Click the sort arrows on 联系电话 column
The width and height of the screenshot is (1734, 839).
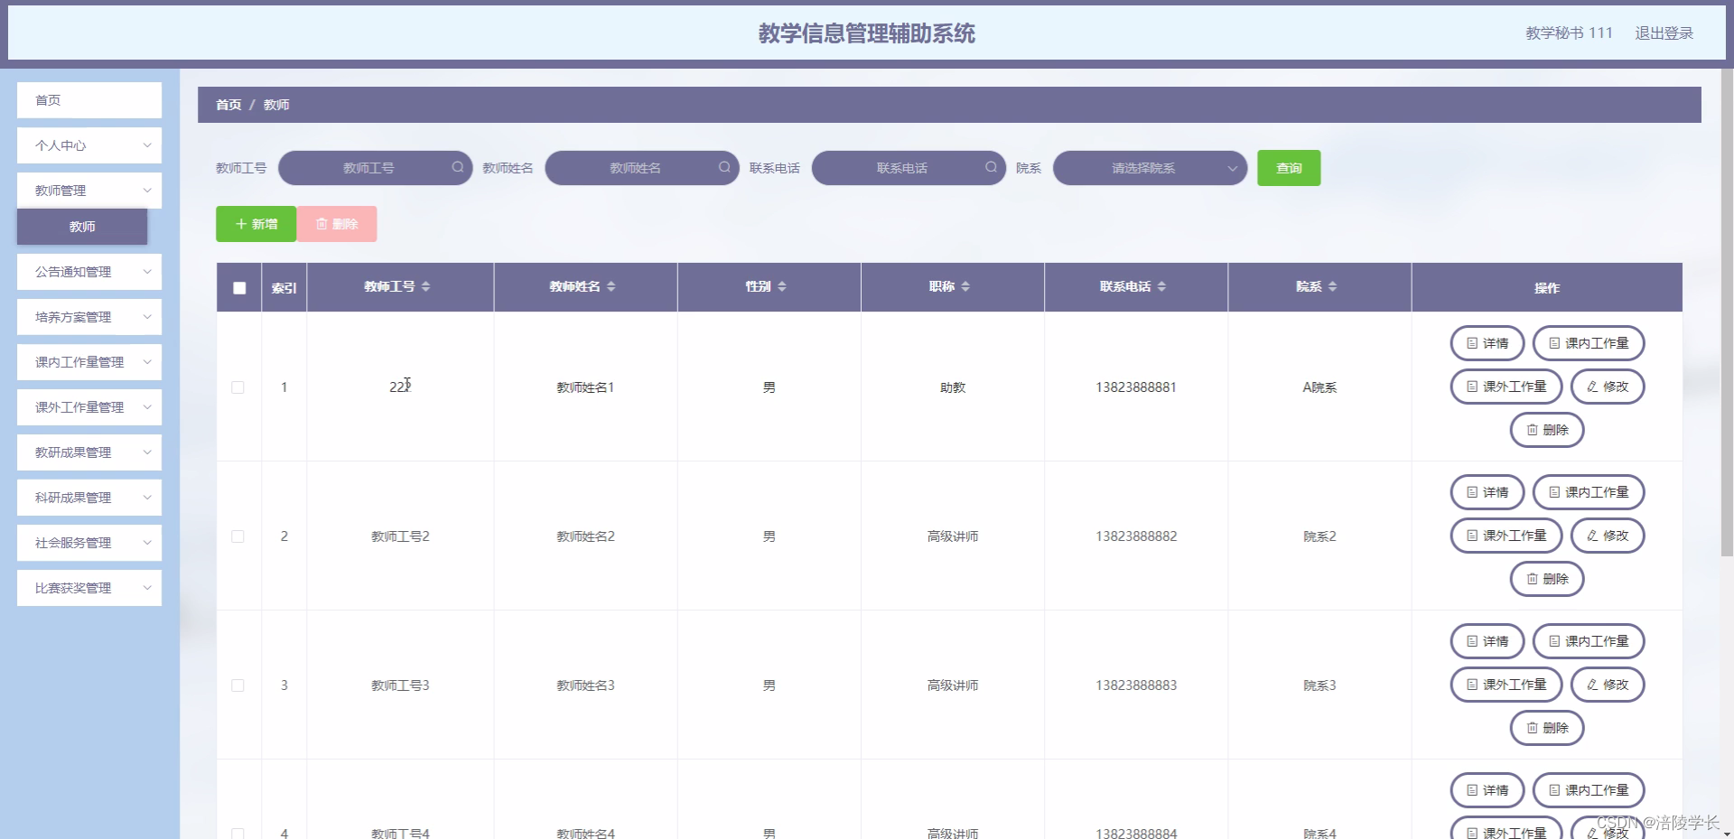click(1161, 286)
